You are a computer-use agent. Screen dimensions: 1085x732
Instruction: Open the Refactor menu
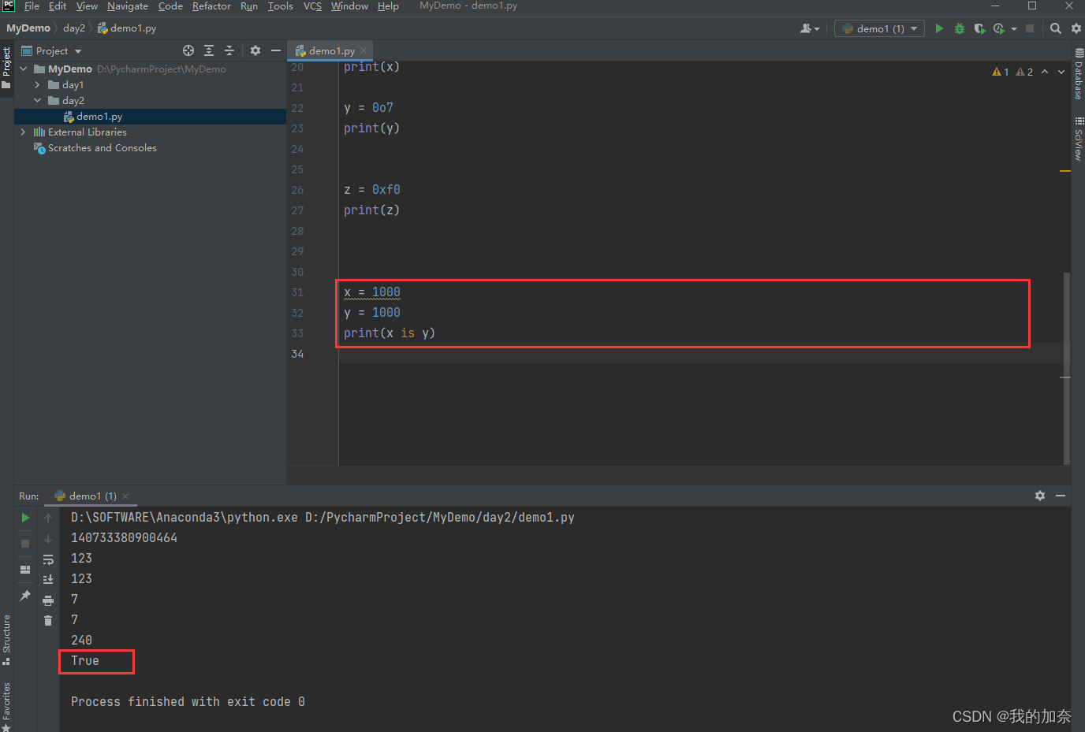pyautogui.click(x=211, y=6)
